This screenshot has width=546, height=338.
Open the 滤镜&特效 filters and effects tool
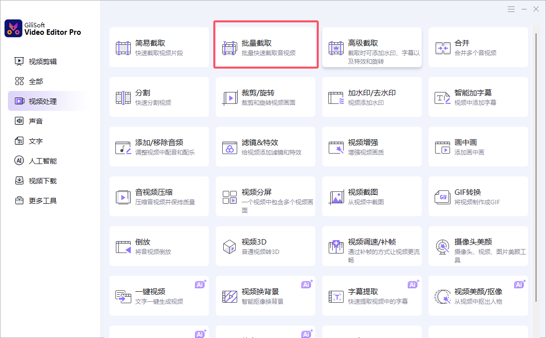265,147
